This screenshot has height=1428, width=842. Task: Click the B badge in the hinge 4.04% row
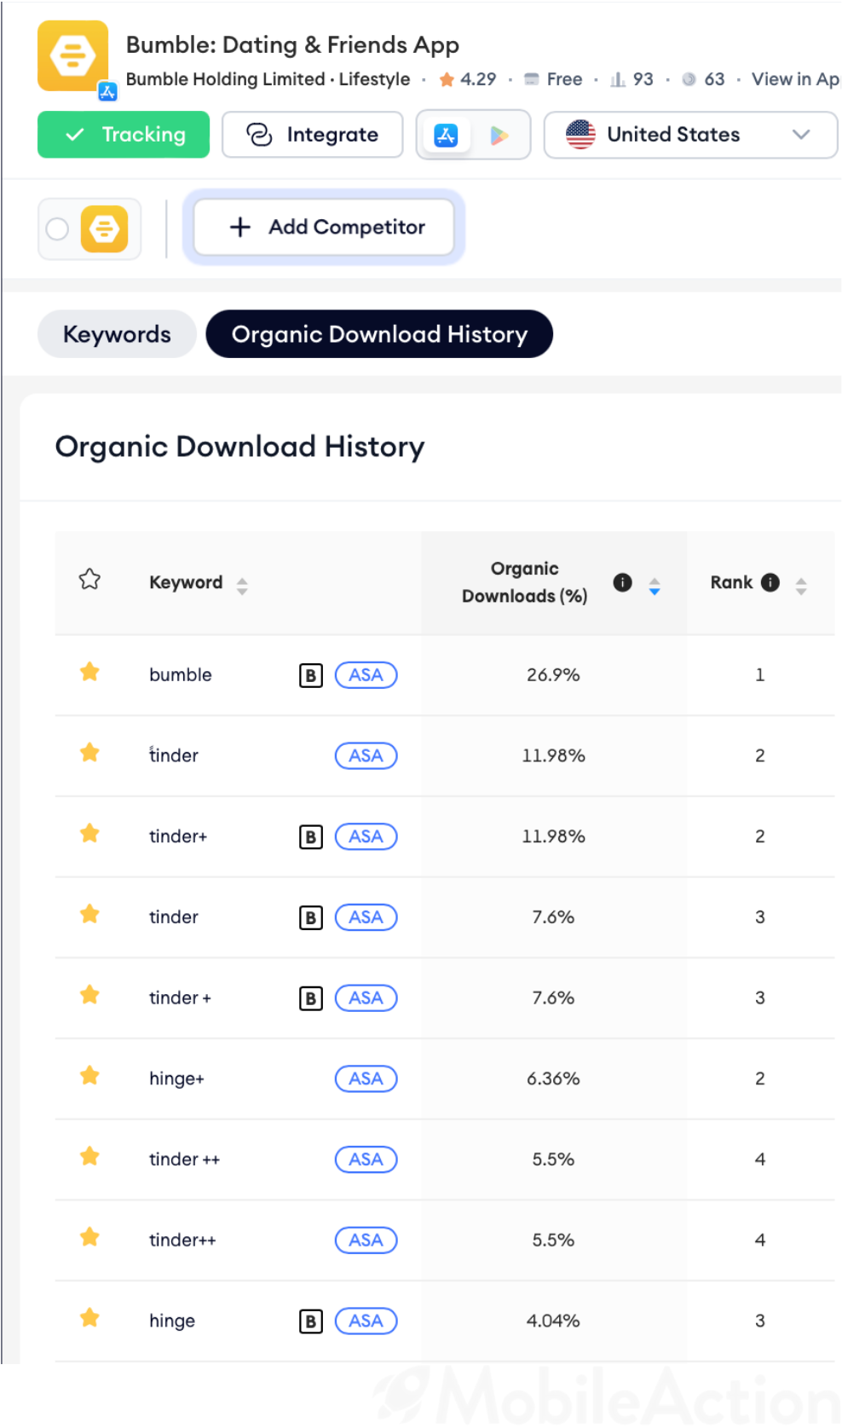pos(311,1321)
